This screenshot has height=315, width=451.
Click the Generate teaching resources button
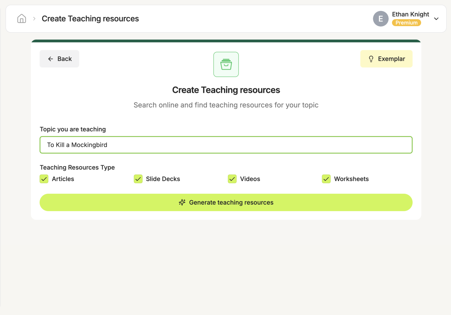click(x=226, y=202)
